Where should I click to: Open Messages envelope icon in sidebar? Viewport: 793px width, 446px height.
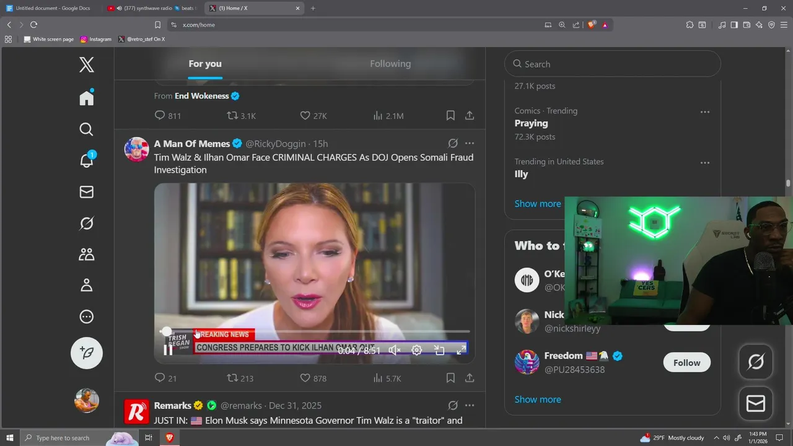pyautogui.click(x=87, y=192)
